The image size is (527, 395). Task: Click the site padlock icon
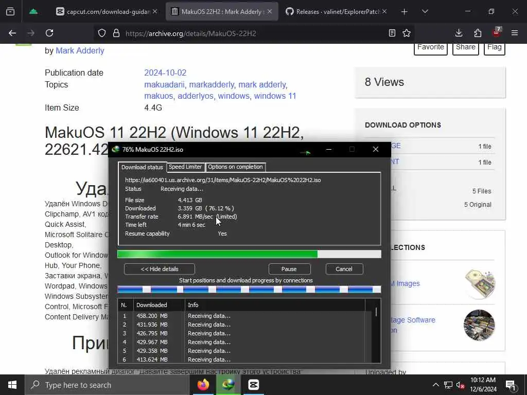(116, 33)
